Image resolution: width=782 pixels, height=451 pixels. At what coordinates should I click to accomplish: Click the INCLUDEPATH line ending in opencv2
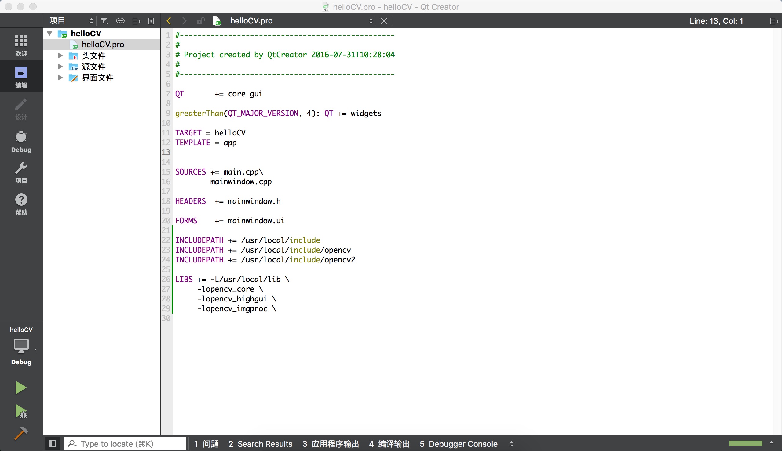click(x=265, y=260)
